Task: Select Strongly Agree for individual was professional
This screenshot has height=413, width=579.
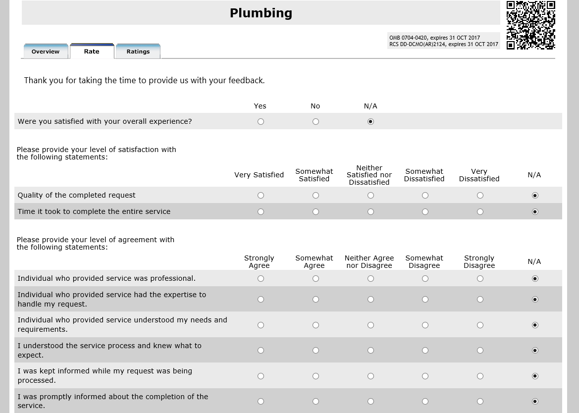Action: tap(261, 279)
